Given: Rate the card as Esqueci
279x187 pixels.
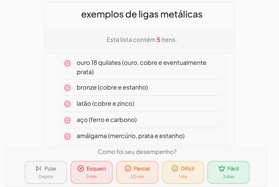Looking at the screenshot, I should (x=92, y=172).
